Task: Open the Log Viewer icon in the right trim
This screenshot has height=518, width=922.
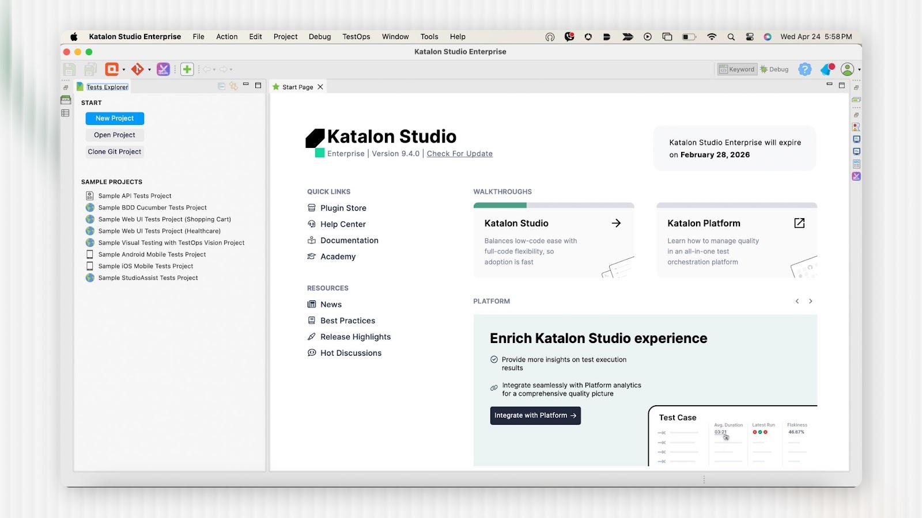Action: click(x=856, y=164)
